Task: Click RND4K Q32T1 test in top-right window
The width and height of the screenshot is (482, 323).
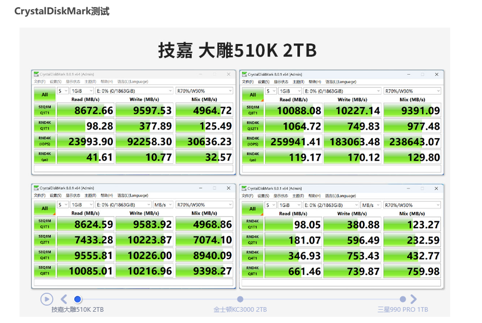Action: (253, 125)
